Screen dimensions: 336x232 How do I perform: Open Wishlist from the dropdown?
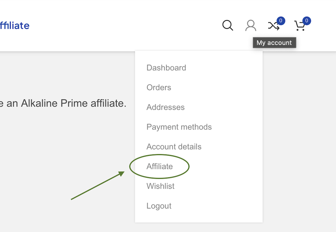(161, 186)
